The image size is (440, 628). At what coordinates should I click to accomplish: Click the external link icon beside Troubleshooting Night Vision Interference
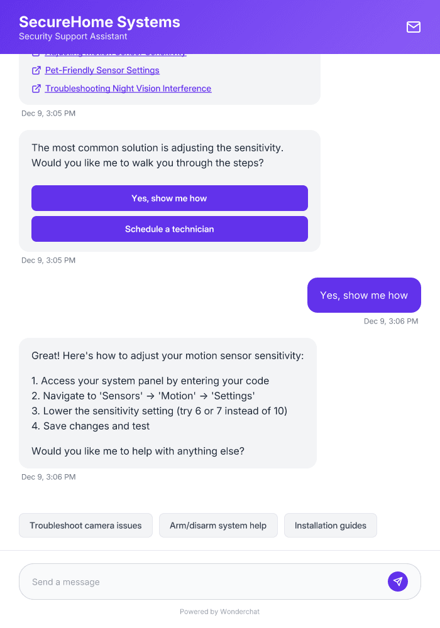point(35,89)
